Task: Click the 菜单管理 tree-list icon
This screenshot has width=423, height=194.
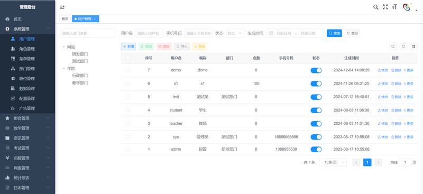Action: pos(13,59)
